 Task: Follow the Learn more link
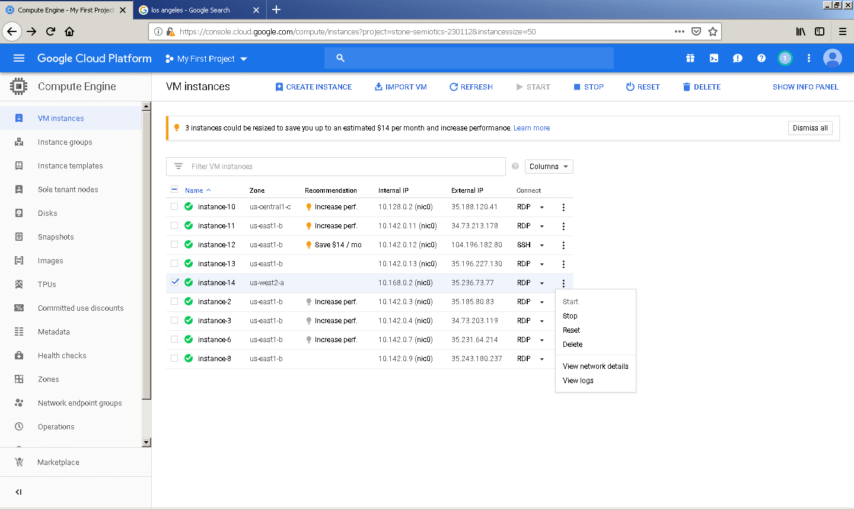pyautogui.click(x=531, y=128)
